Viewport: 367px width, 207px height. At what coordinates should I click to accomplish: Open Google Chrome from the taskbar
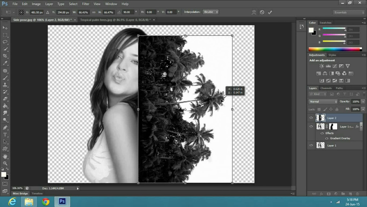[x=46, y=201]
